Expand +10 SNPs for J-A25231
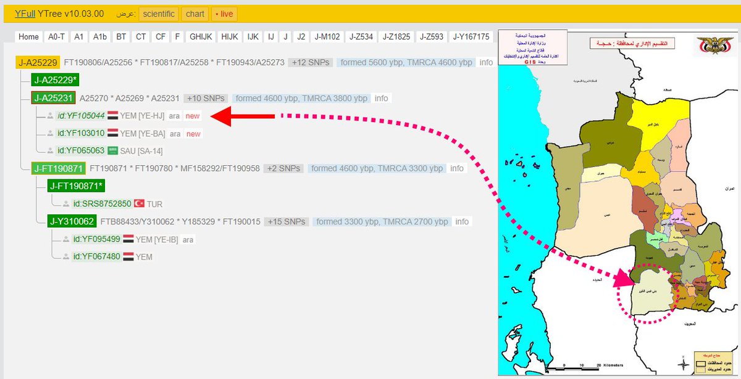741x379 pixels. 206,98
